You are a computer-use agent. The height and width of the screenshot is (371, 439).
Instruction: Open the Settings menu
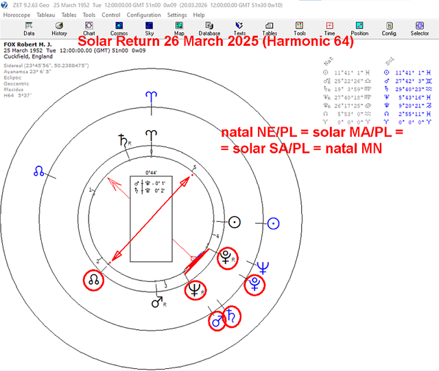177,15
